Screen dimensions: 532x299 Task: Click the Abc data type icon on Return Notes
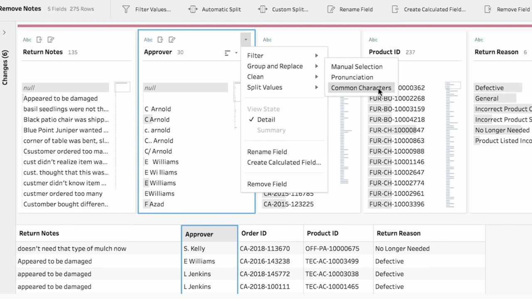[27, 39]
